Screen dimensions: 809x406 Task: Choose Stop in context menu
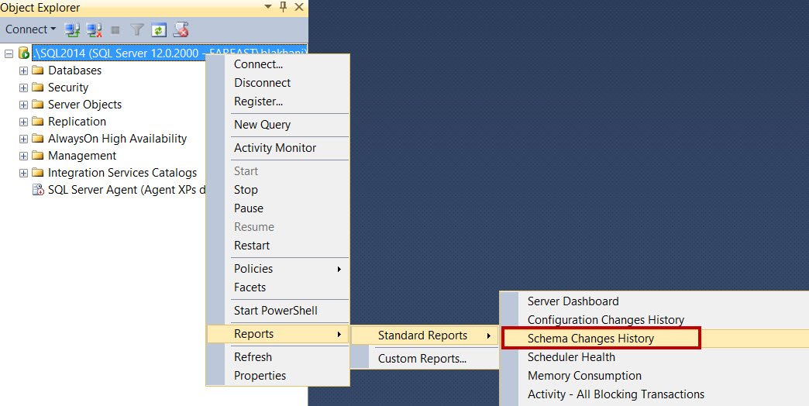[277, 190]
